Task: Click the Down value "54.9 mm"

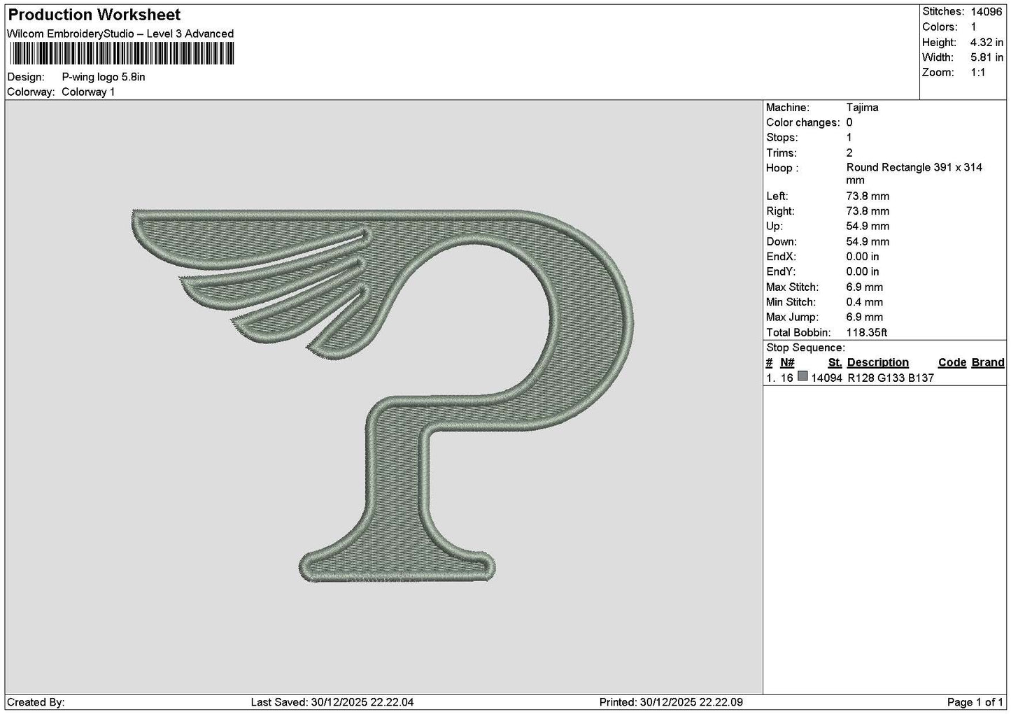Action: (x=868, y=241)
